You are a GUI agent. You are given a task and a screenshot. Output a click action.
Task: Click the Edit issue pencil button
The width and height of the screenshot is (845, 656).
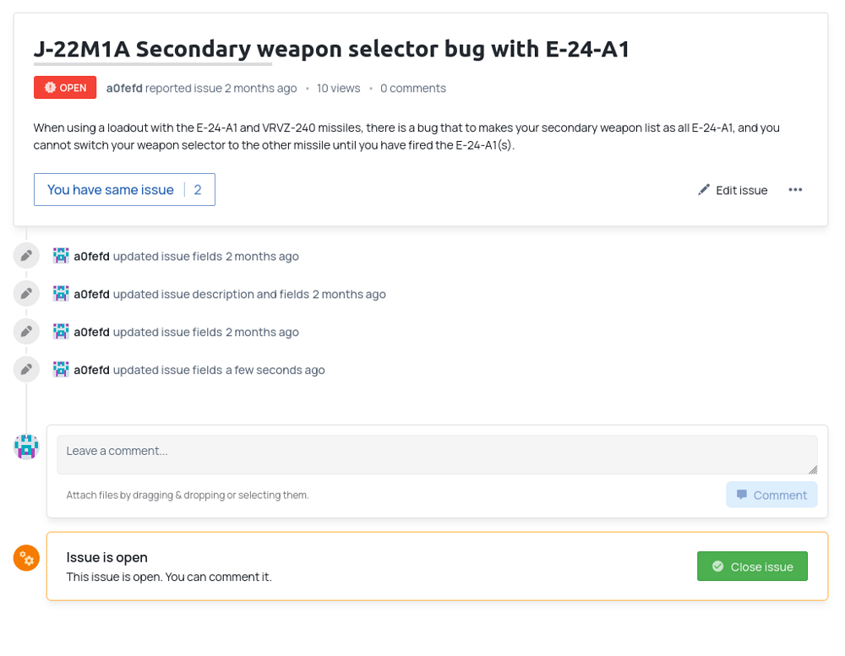733,190
